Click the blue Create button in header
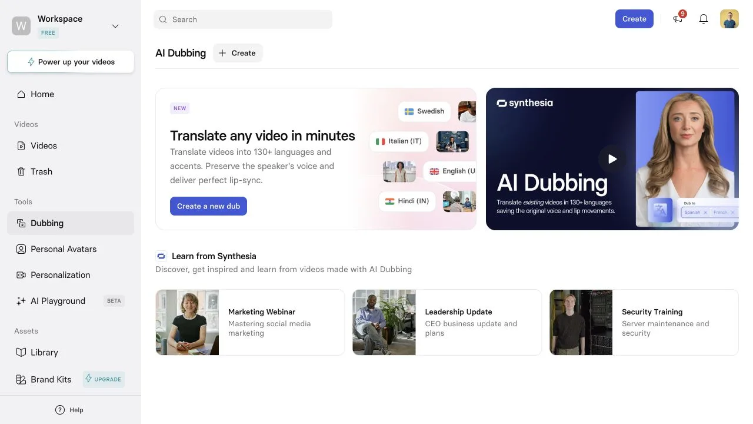 pyautogui.click(x=634, y=19)
